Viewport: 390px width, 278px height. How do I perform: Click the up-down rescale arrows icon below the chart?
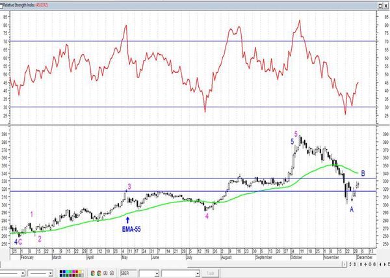click(x=361, y=264)
